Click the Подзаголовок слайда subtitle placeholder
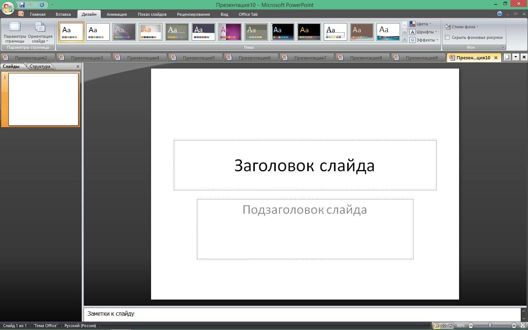 [305, 229]
